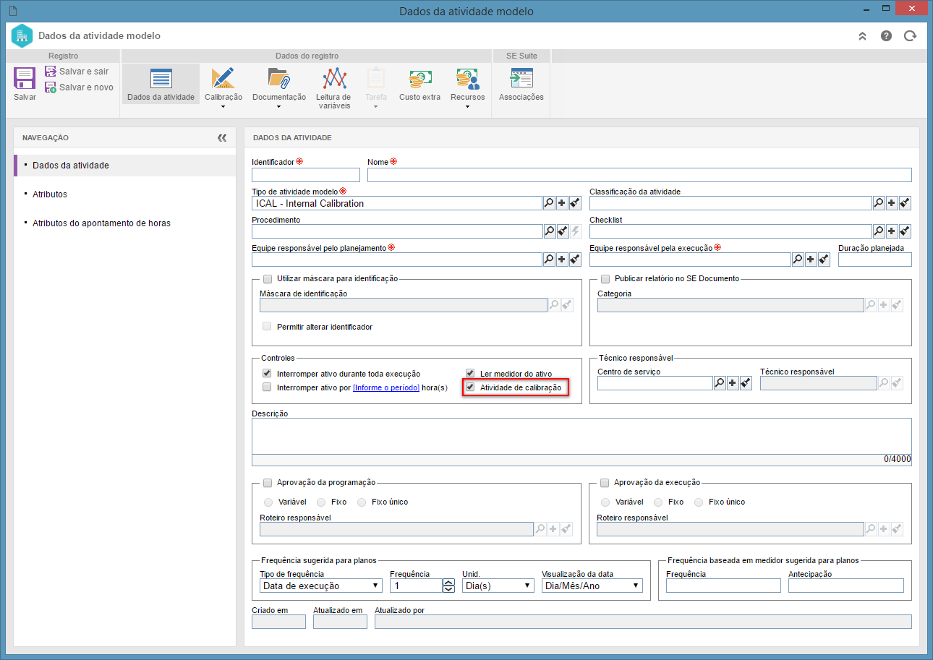Open the Unid. dropdown showing Dia(s)
Screen dimensions: 933x660
[498, 586]
